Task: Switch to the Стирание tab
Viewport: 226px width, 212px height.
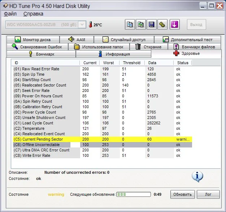Action: click(x=149, y=47)
